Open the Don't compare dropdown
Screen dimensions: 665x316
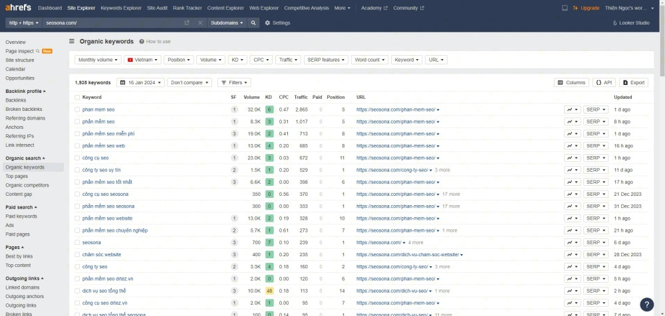tap(190, 82)
